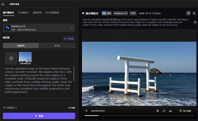This screenshot has height=121, width=198.
Task: Open the 文字轉影片 tab
Action: point(23,13)
